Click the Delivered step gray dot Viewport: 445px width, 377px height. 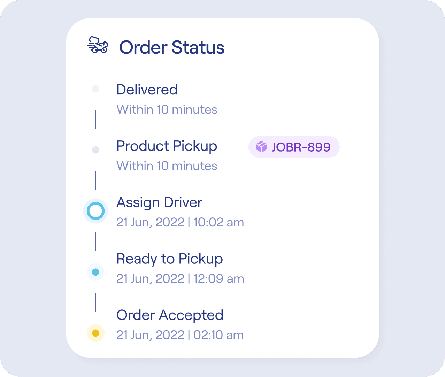(x=95, y=89)
